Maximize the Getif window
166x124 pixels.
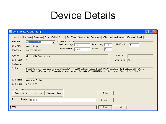click(x=151, y=32)
